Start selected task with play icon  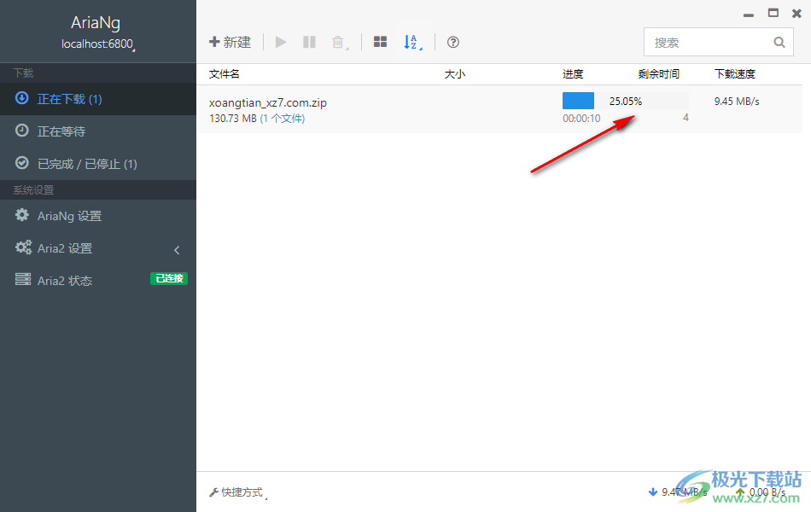coord(281,42)
